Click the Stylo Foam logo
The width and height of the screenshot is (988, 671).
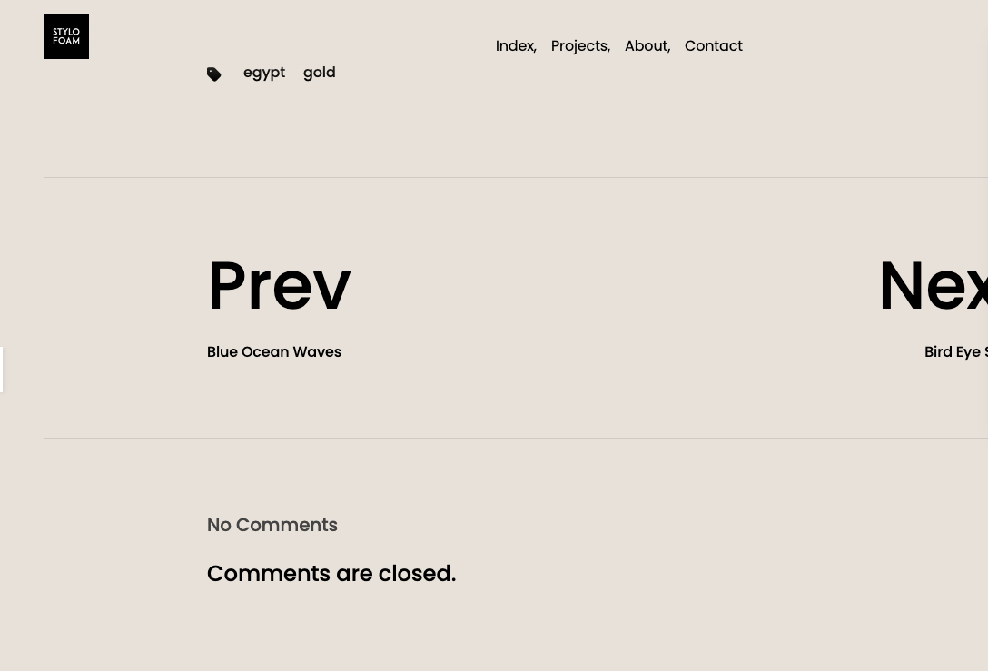(66, 36)
